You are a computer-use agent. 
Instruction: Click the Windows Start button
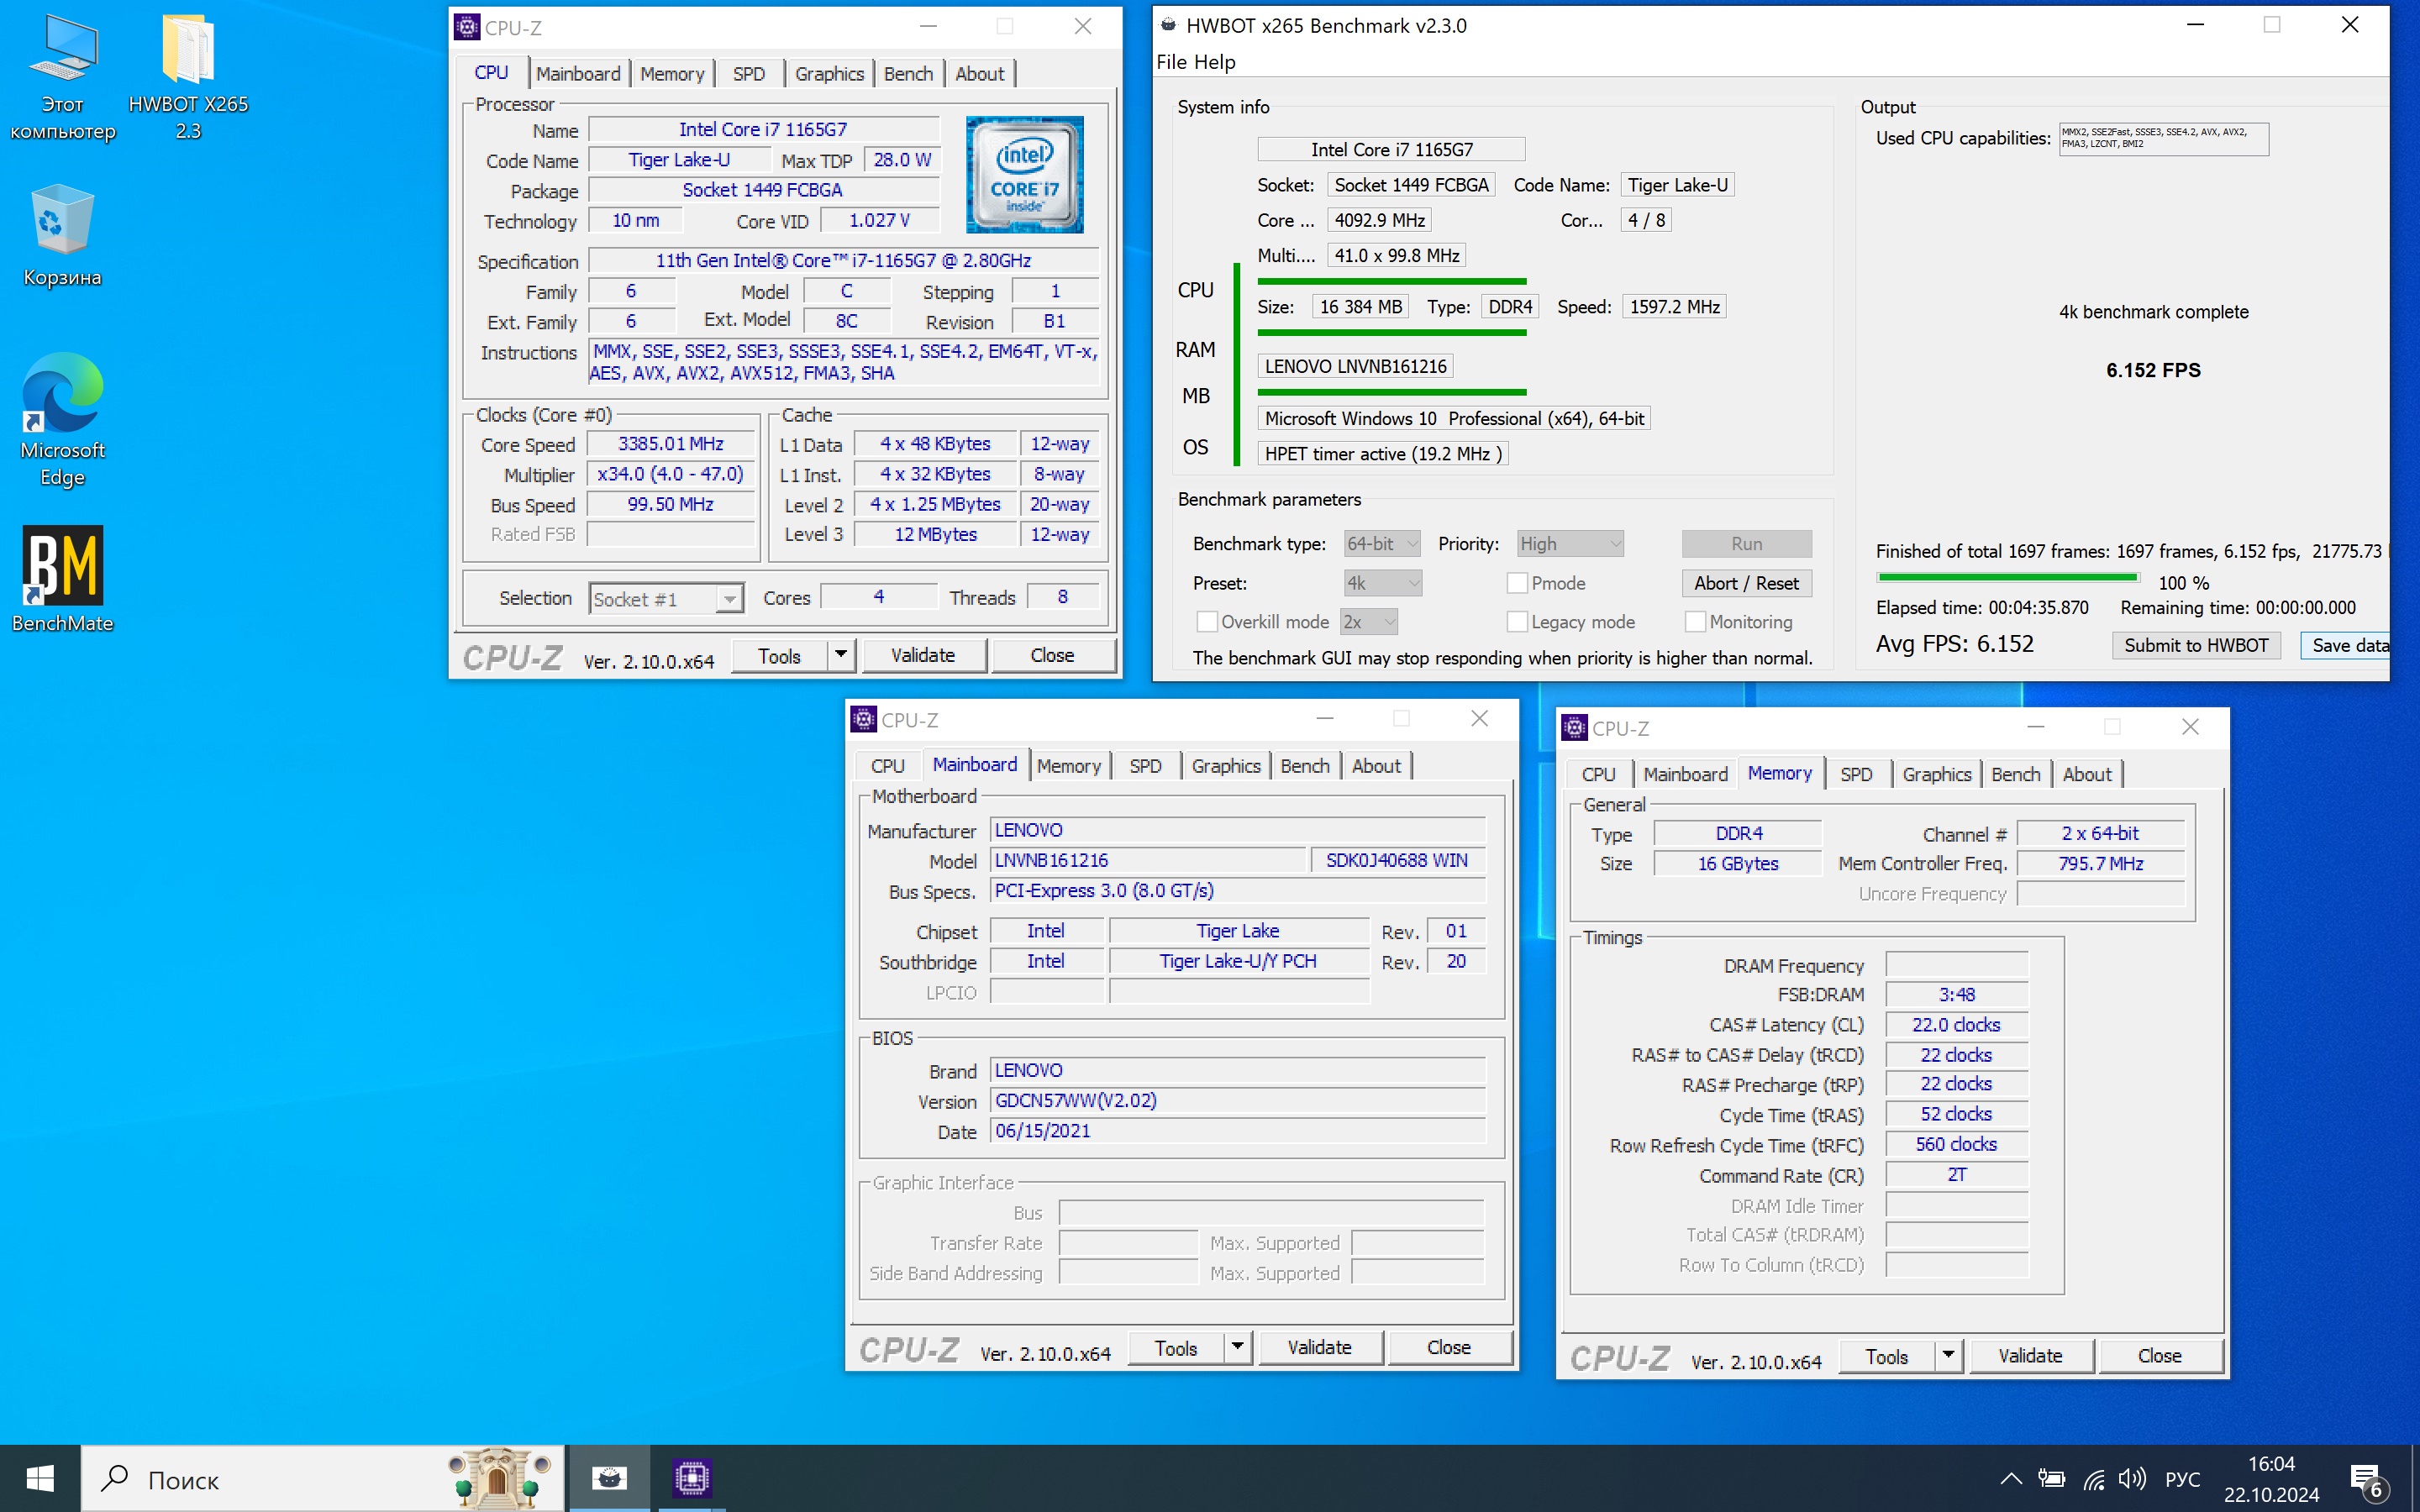click(x=40, y=1478)
